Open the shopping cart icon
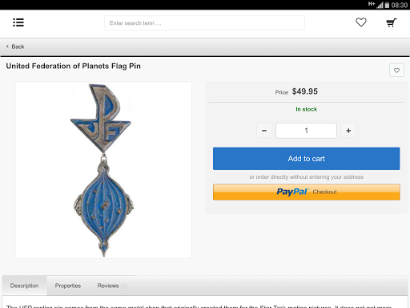Viewport: 410px width, 308px height. pyautogui.click(x=392, y=22)
